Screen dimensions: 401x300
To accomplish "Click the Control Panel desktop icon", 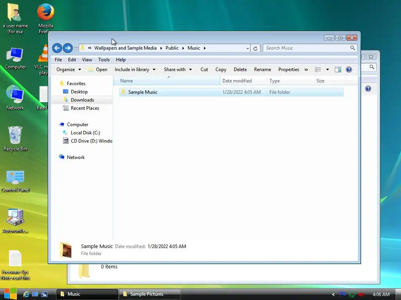I will tap(15, 181).
